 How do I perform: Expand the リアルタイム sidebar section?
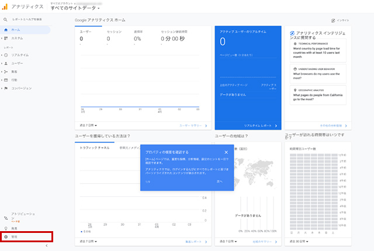coord(2,55)
